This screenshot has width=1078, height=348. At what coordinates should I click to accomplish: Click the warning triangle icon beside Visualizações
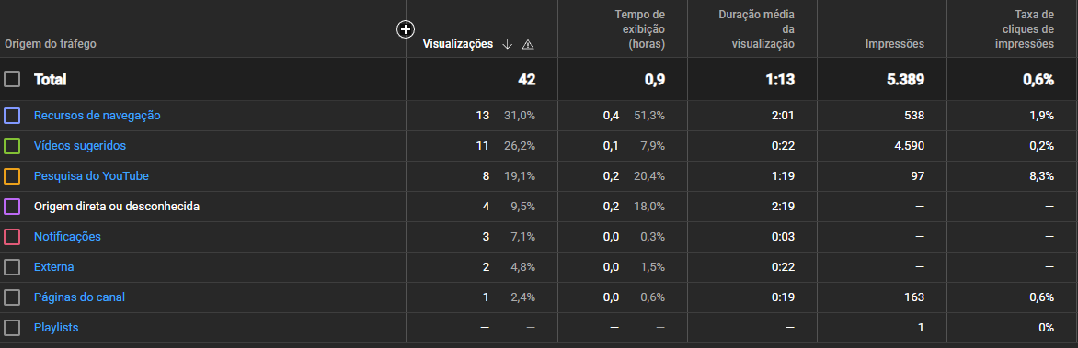(x=528, y=44)
